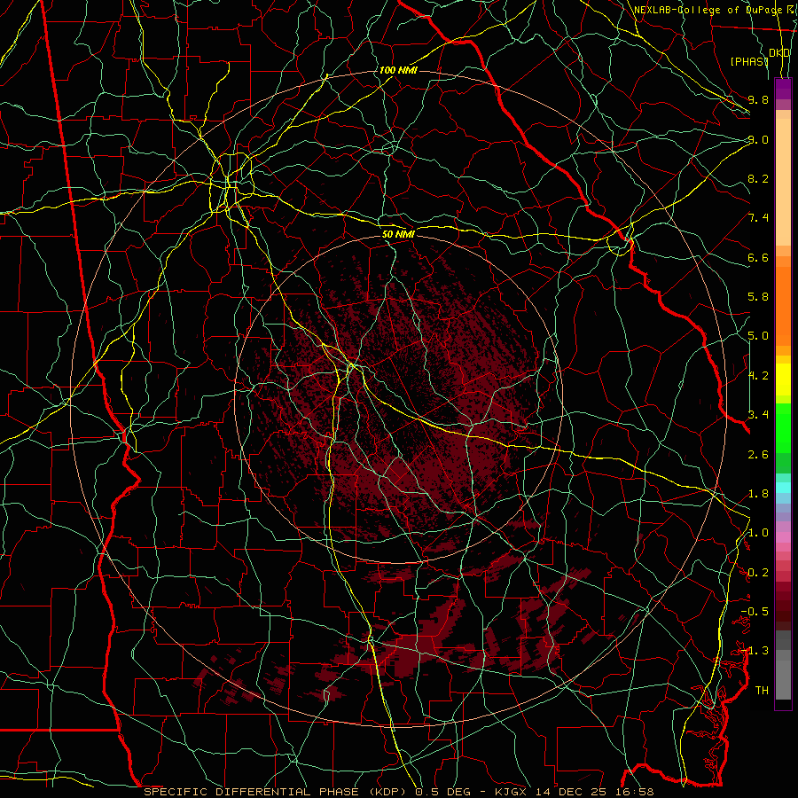The width and height of the screenshot is (798, 798).
Task: Select the 0.2 scale value
Action: (x=758, y=573)
